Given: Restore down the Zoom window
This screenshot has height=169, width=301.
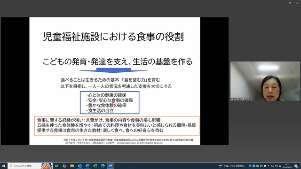Looking at the screenshot, I should [x=290, y=3].
